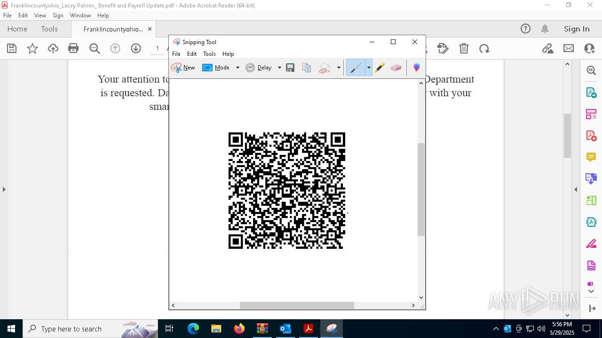Show hidden system tray icons
Image resolution: width=602 pixels, height=338 pixels.
coord(496,329)
